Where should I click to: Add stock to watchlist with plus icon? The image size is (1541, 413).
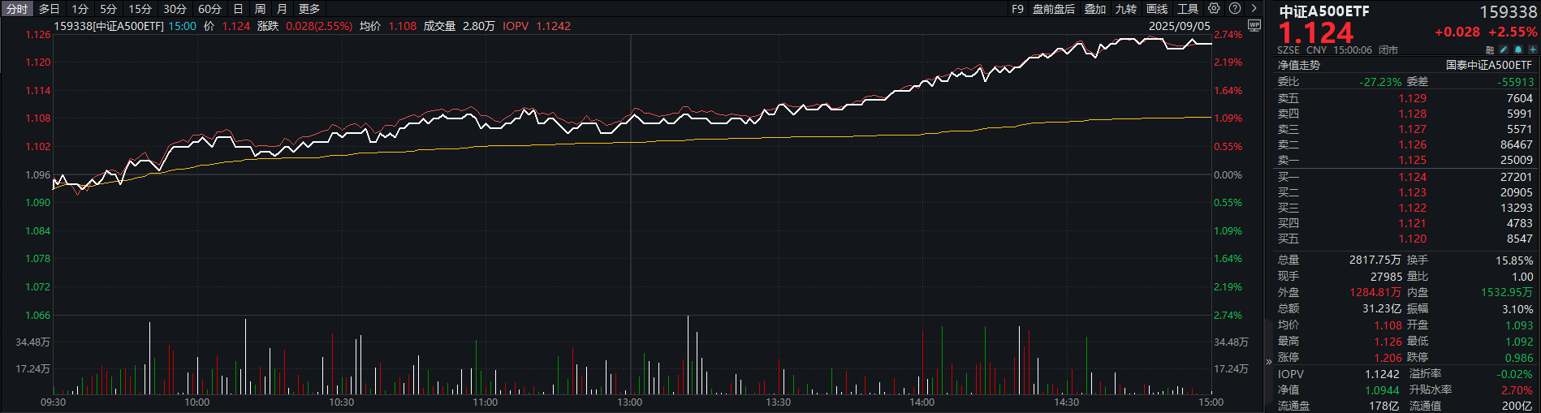pos(1532,50)
